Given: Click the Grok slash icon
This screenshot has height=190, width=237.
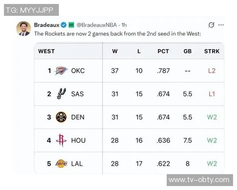Looking at the screenshot, I should [x=211, y=25].
